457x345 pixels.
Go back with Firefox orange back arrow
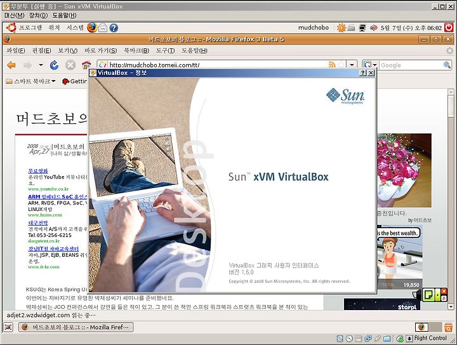11,65
